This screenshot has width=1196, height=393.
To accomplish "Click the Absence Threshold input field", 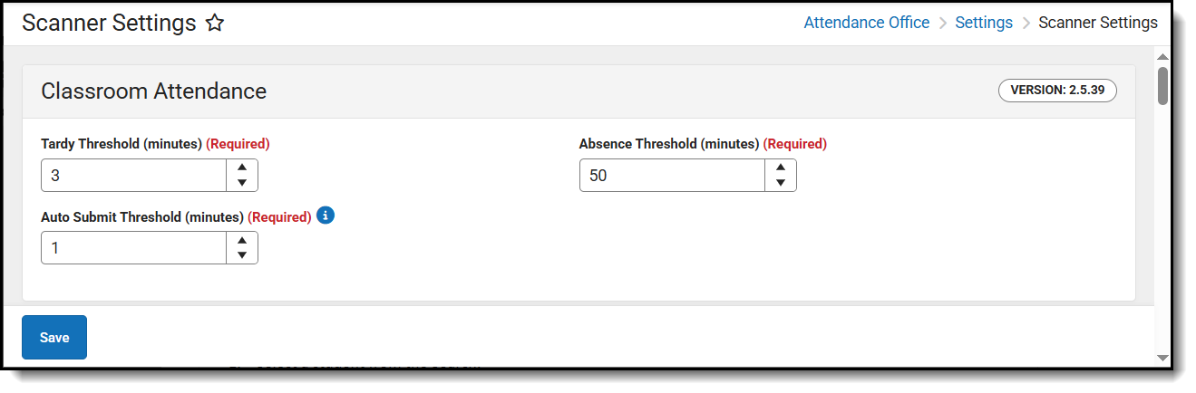I will point(672,176).
